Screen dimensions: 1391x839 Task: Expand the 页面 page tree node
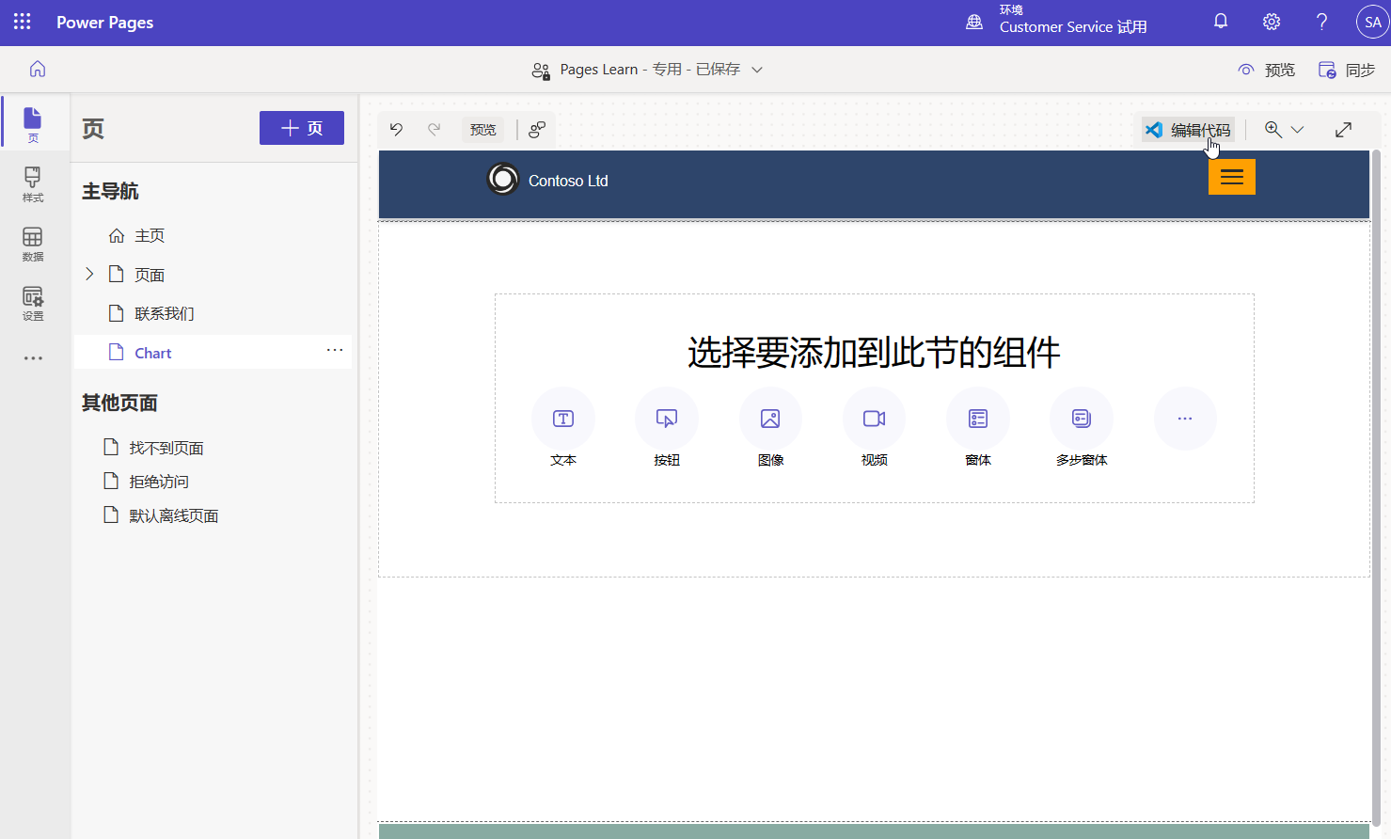[x=89, y=274]
